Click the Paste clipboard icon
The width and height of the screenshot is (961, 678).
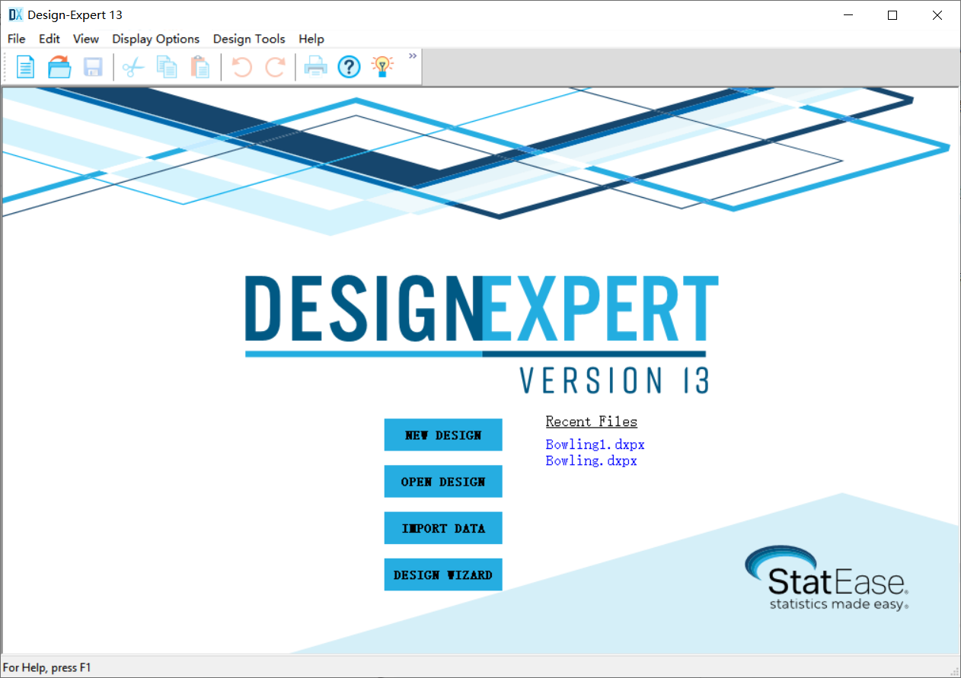(200, 67)
